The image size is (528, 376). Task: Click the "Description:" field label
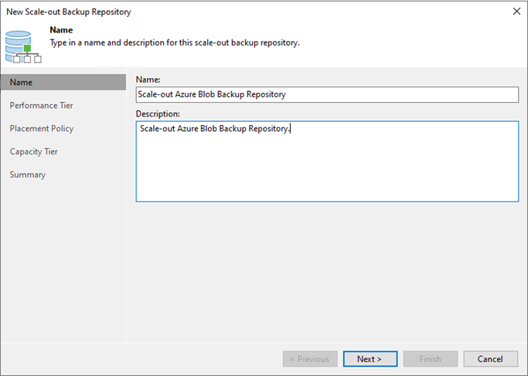pyautogui.click(x=158, y=114)
